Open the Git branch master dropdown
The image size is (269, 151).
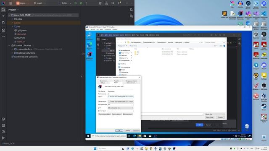(40, 3)
